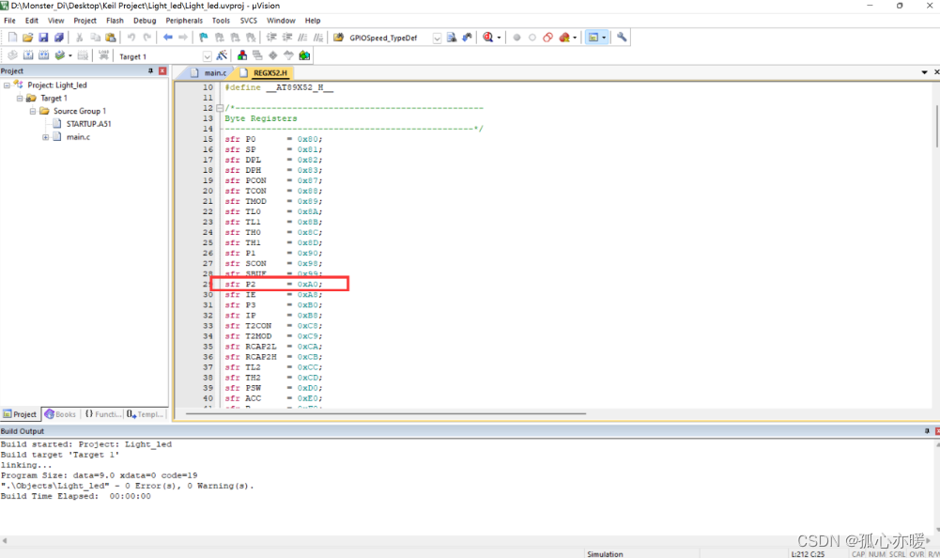This screenshot has width=940, height=558.
Task: Click the Comment selection icon
Action: click(302, 38)
